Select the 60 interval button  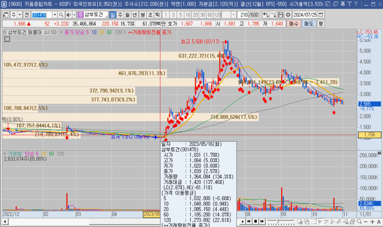(210, 15)
